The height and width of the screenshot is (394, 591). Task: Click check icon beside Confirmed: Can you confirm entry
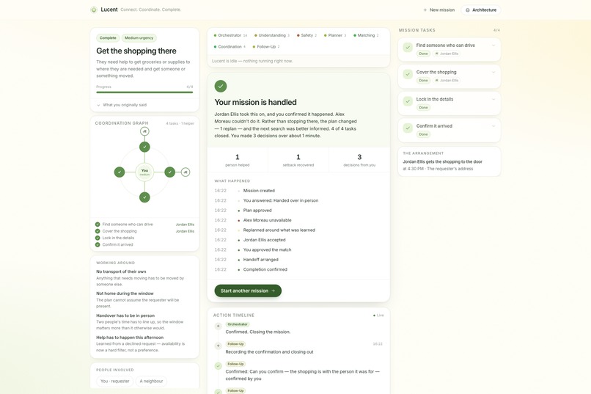click(x=218, y=365)
